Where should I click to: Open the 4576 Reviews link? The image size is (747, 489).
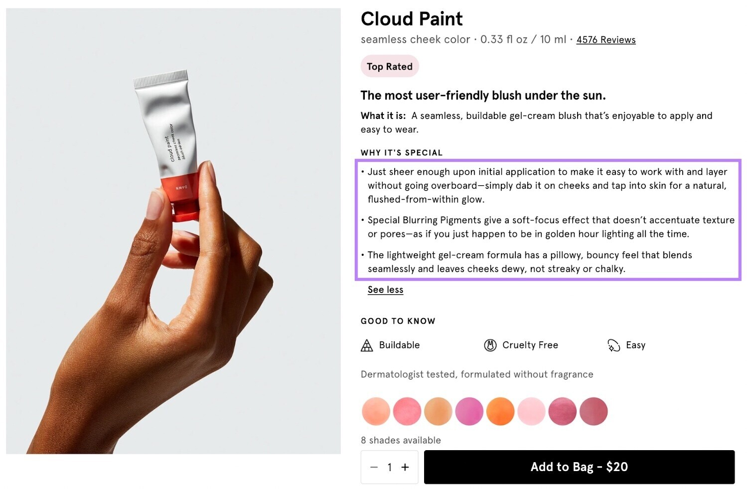tap(605, 40)
